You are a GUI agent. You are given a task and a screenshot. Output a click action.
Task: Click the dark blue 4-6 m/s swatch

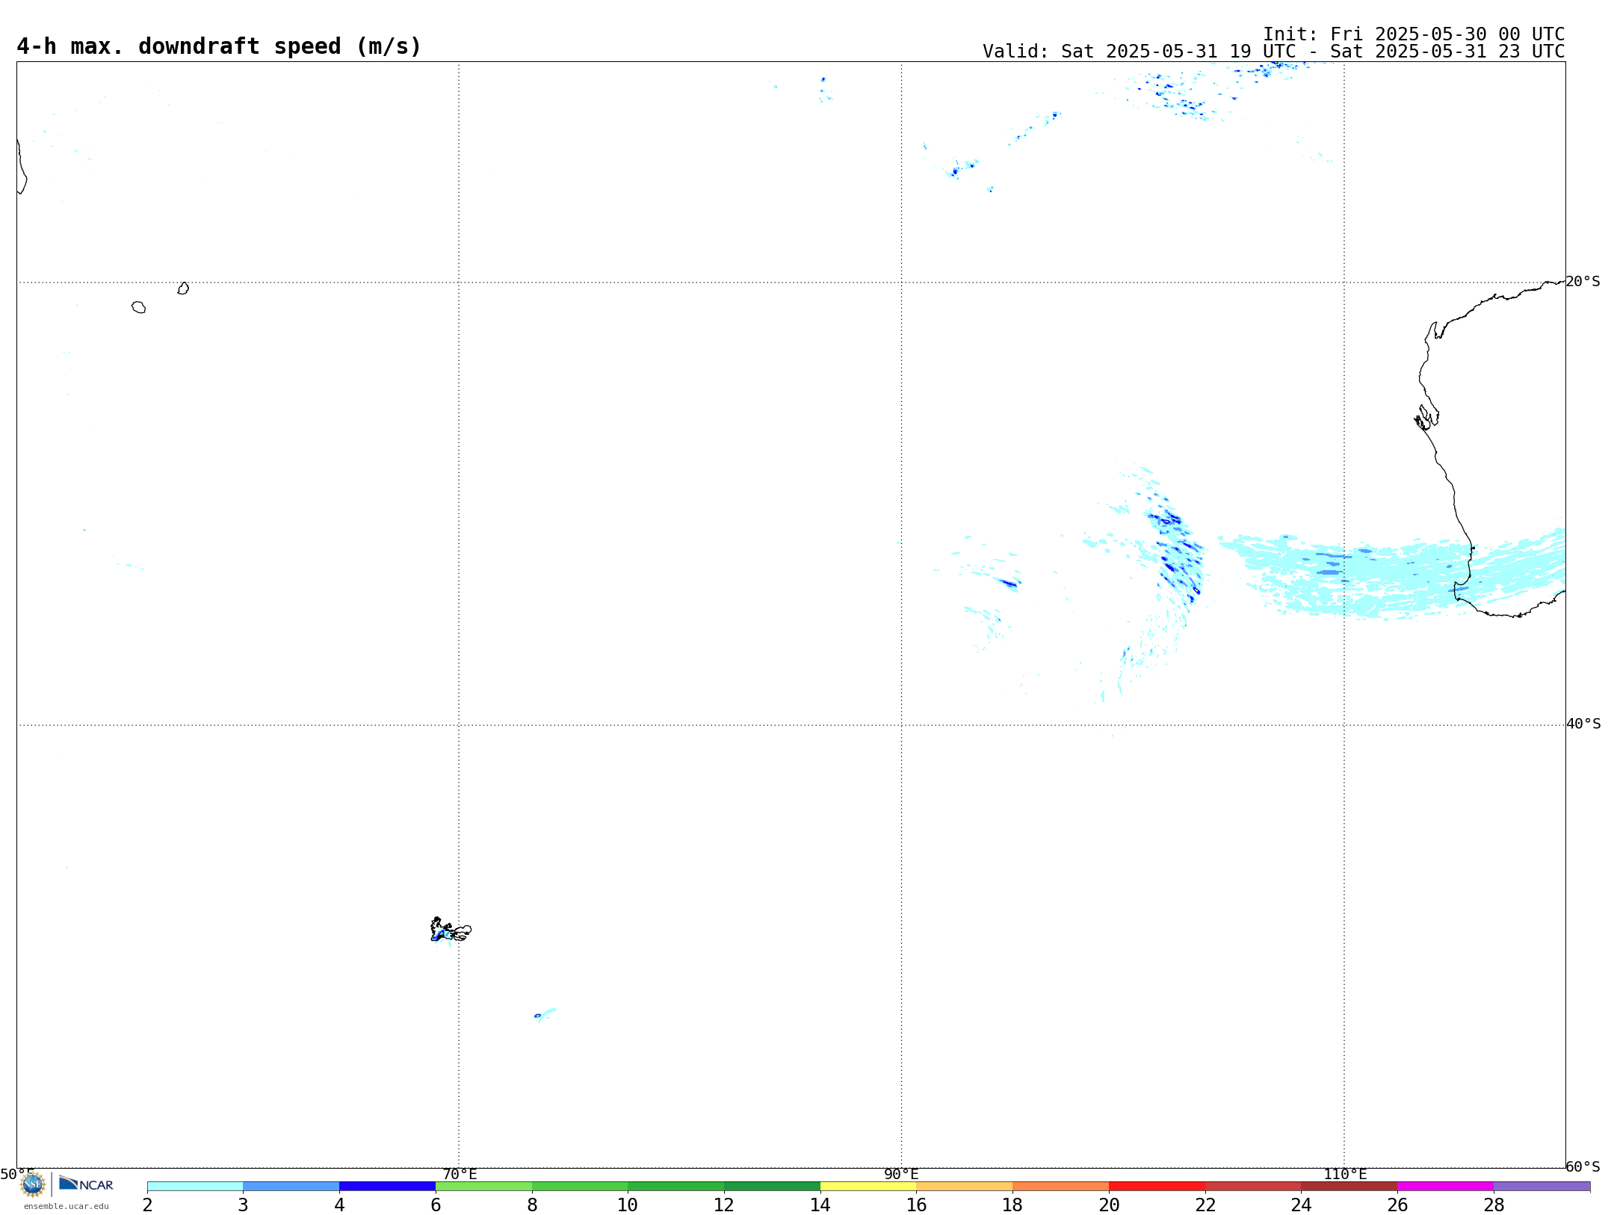pyautogui.click(x=387, y=1187)
